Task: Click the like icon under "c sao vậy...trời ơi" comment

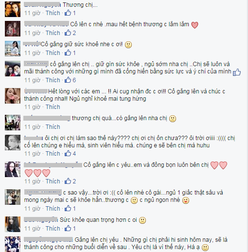Action: coord(68,208)
